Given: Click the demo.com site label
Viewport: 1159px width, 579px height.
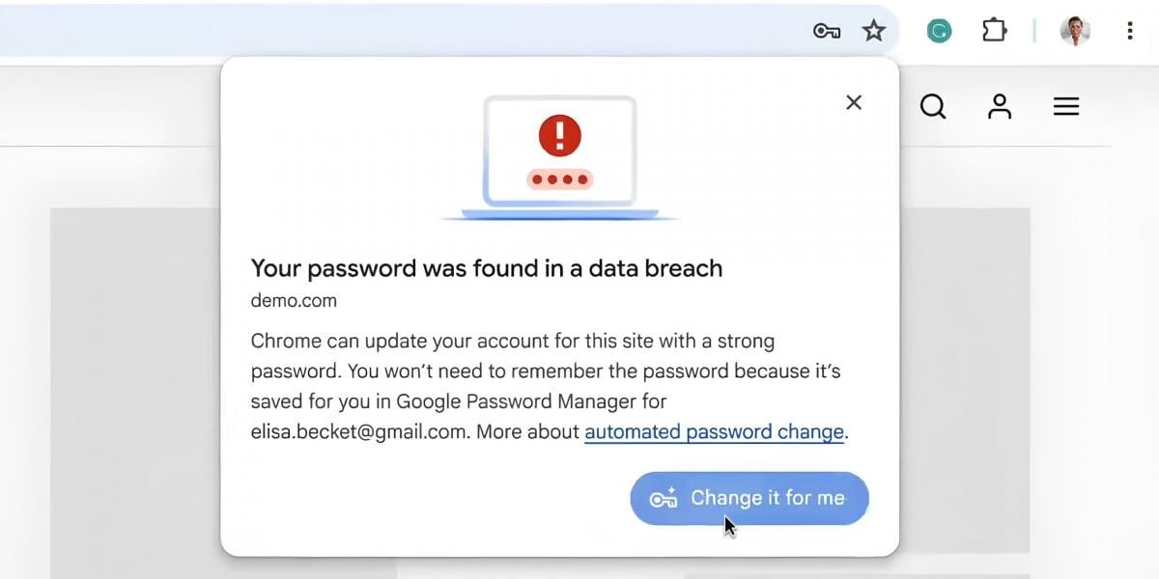Looking at the screenshot, I should pyautogui.click(x=294, y=300).
